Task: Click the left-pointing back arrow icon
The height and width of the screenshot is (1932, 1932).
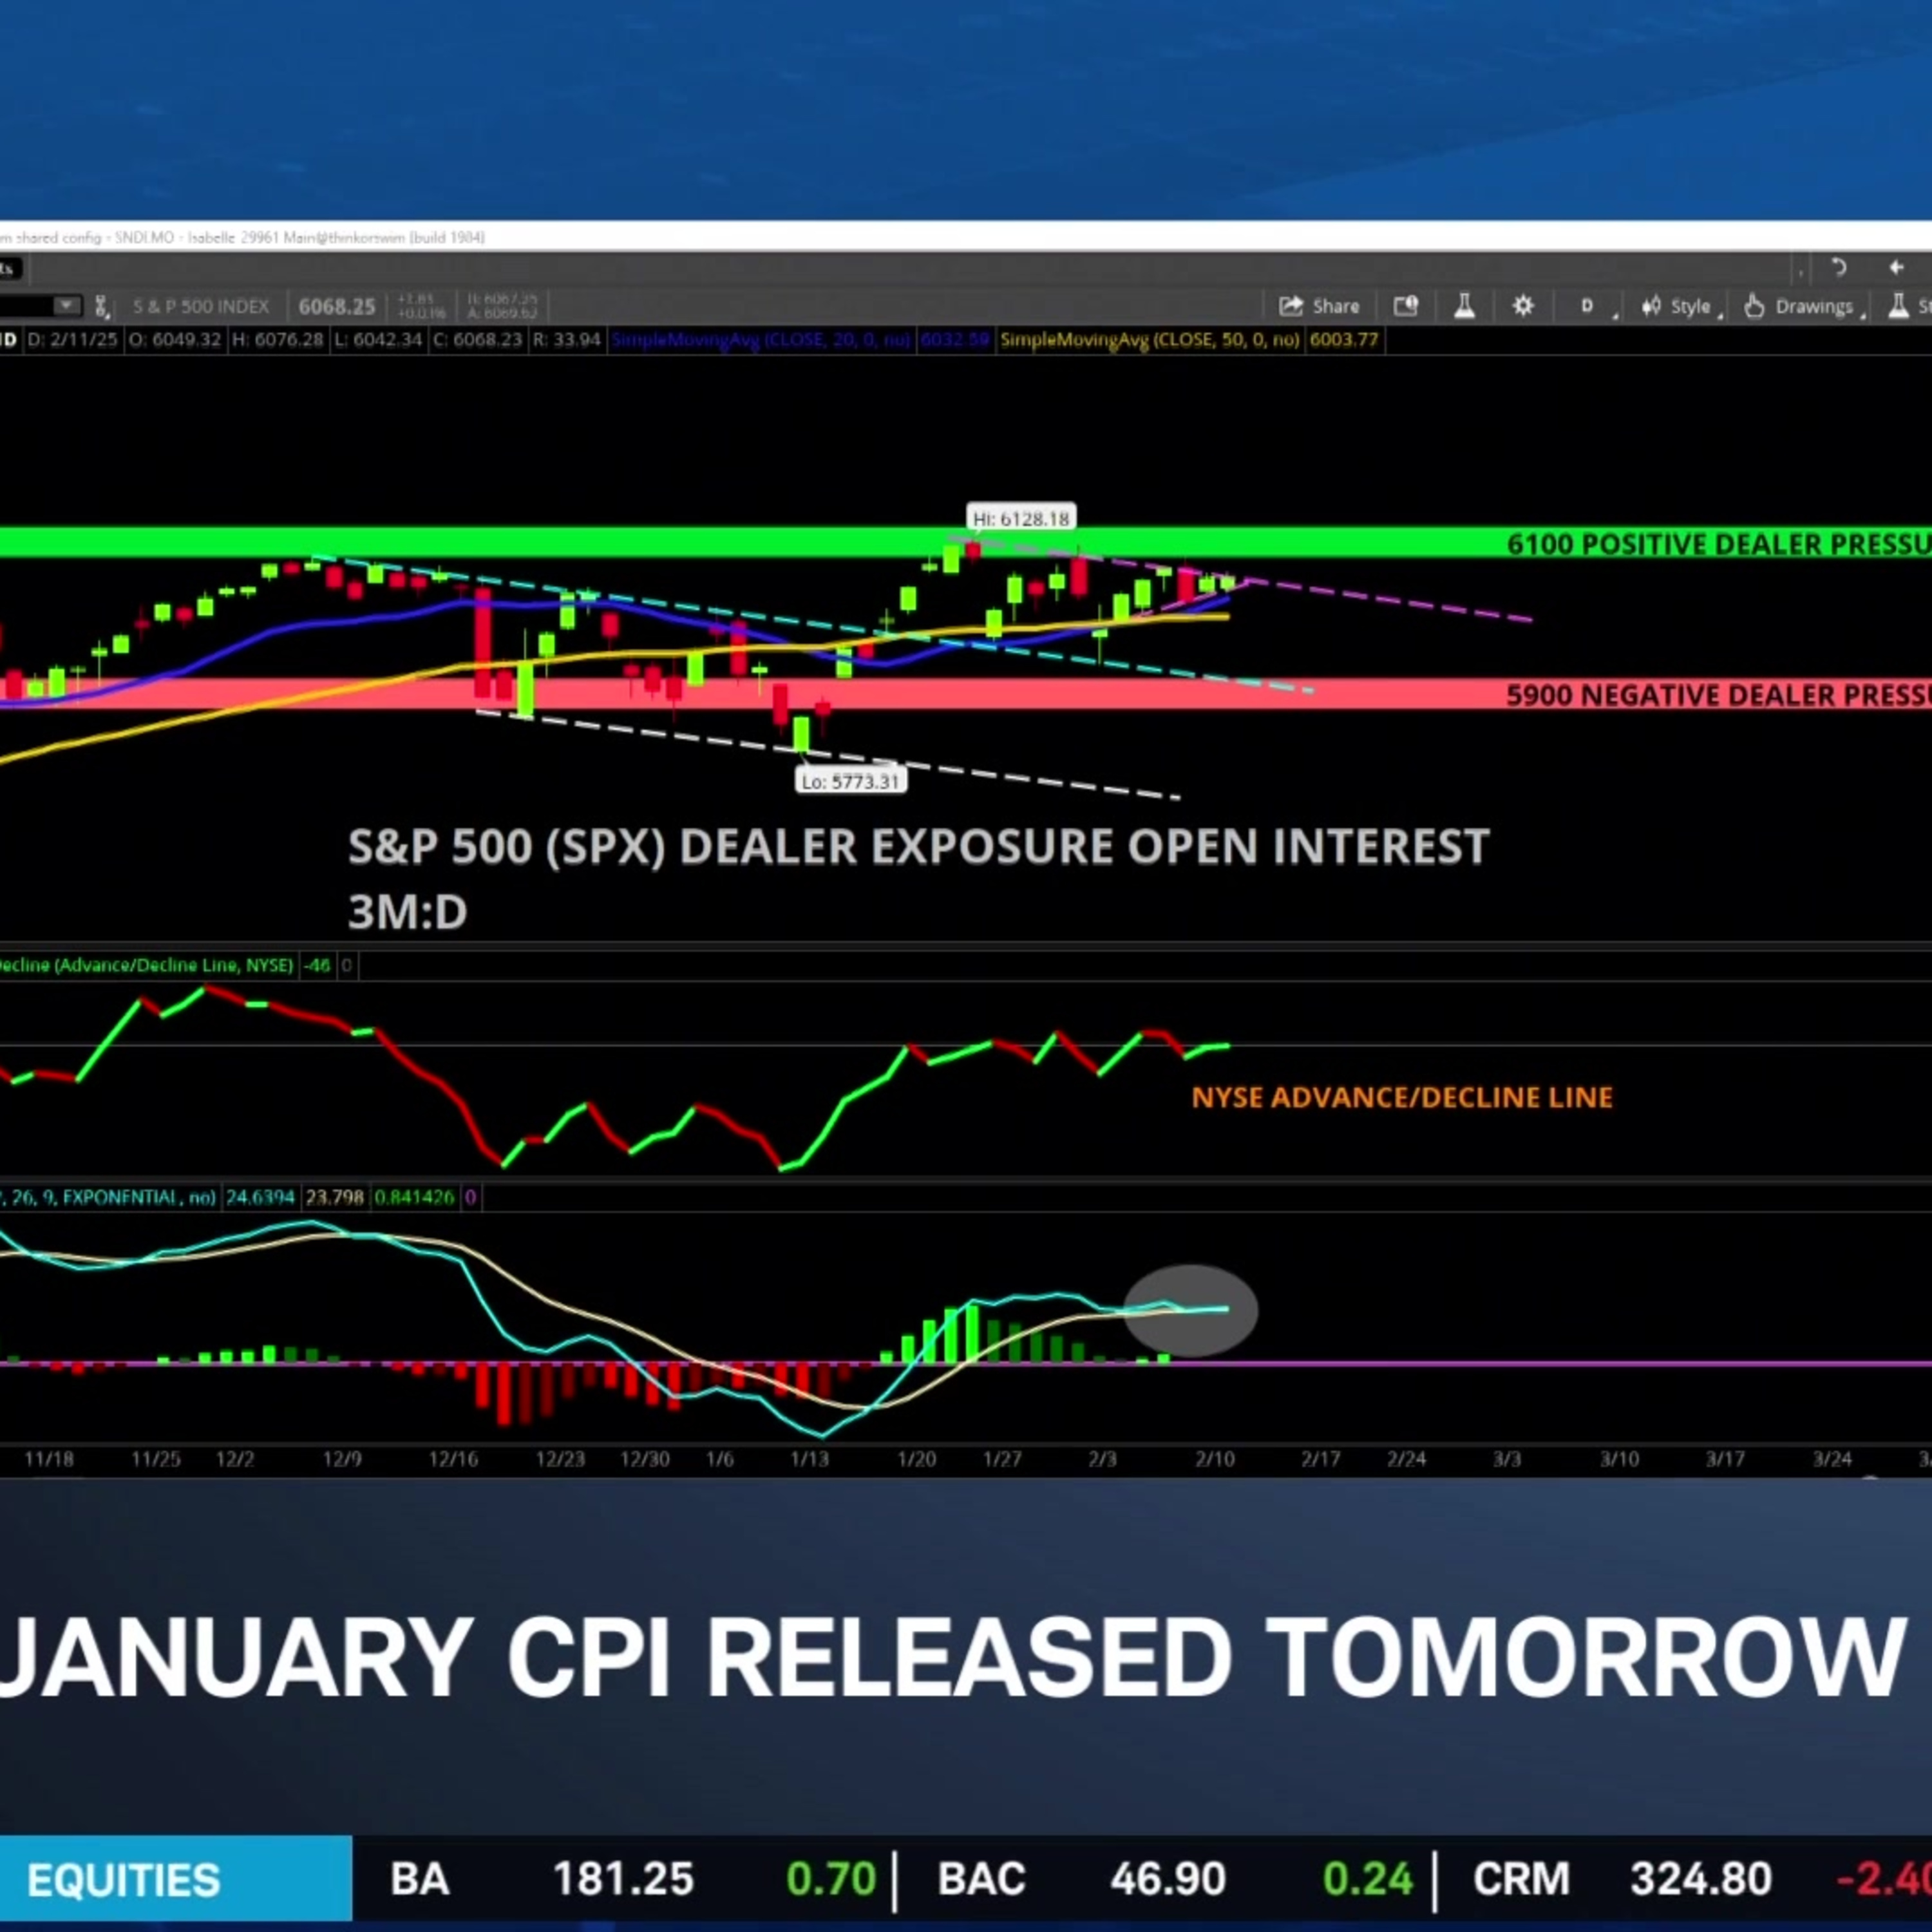Action: click(x=1896, y=267)
